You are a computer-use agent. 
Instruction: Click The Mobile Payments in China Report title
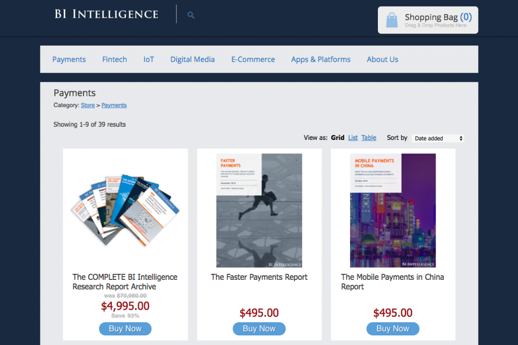click(x=393, y=282)
